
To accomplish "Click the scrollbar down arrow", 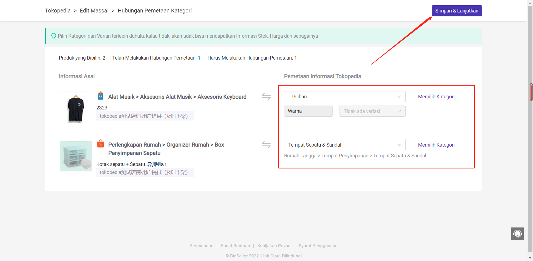I will (530, 258).
